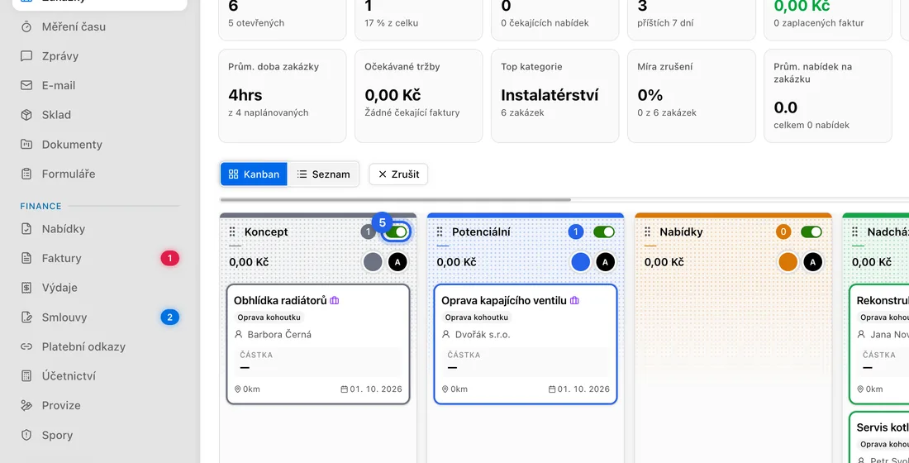This screenshot has width=909, height=463.
Task: Click the Nabídky document icon in sidebar
Action: click(x=26, y=228)
